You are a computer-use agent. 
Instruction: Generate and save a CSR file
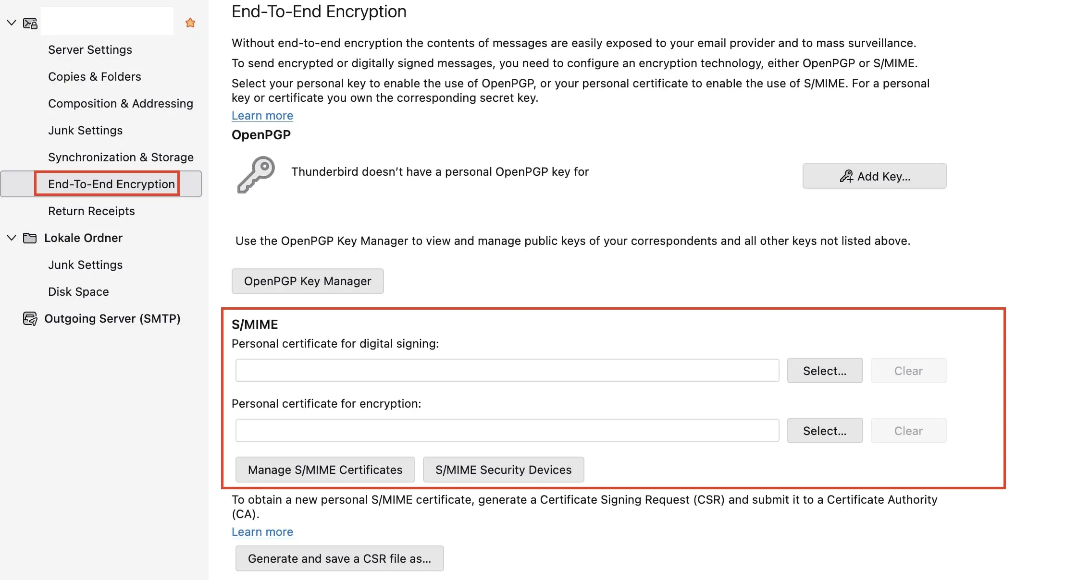pos(339,558)
